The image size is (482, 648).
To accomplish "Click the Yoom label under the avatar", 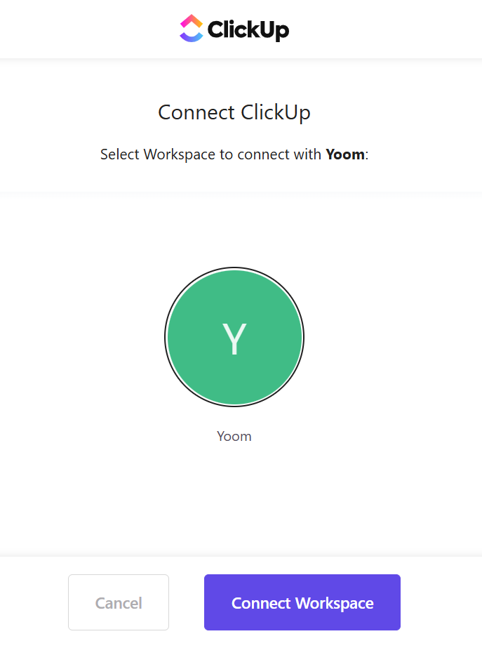I will click(234, 437).
